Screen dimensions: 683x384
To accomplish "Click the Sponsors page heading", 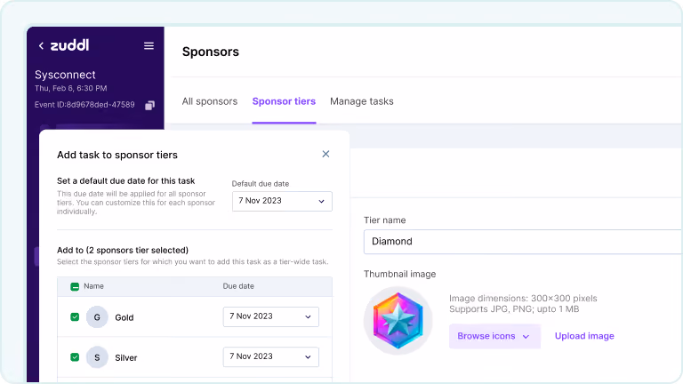I will [211, 52].
